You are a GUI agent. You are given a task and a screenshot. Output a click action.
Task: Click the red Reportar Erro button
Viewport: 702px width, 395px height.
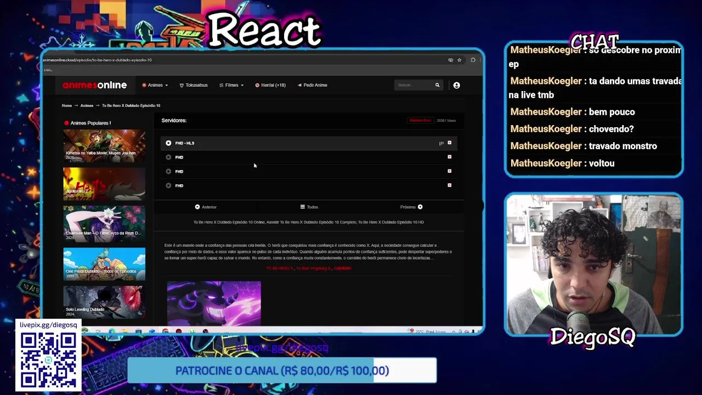point(420,120)
